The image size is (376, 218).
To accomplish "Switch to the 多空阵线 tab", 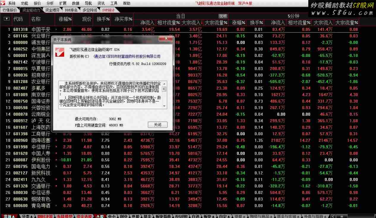I will [x=90, y=10].
